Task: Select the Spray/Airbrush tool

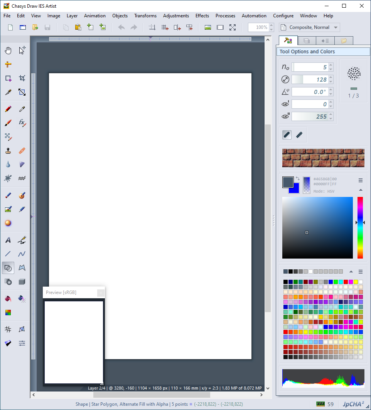Action: (x=8, y=178)
